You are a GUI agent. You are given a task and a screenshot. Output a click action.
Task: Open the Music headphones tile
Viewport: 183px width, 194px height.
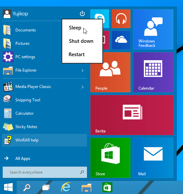pos(121,19)
